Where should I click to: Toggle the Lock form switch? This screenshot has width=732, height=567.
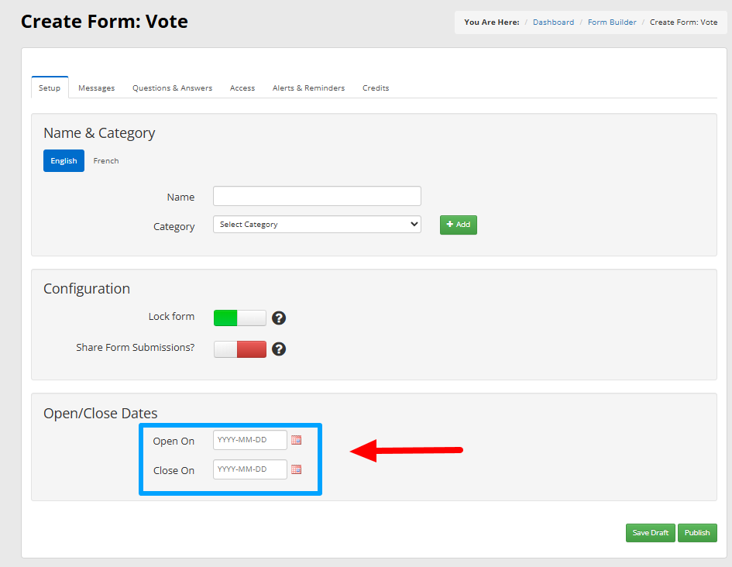[x=240, y=318]
